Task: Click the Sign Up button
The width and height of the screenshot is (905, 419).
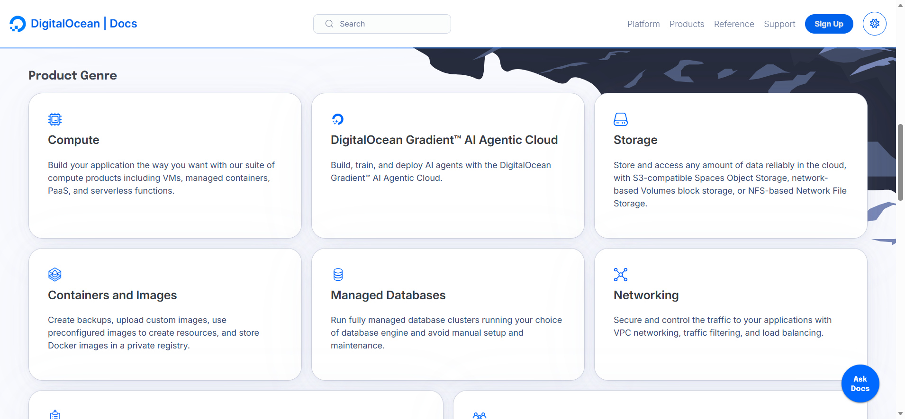Action: pos(829,24)
